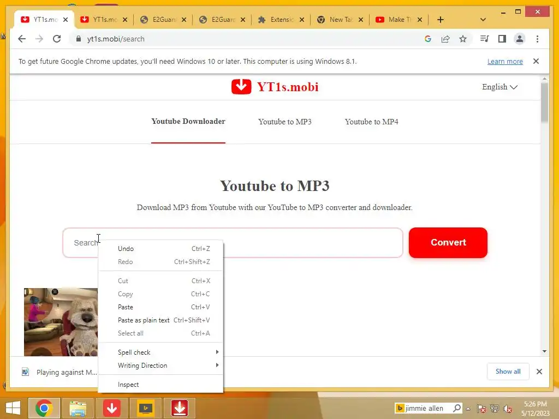This screenshot has width=559, height=419.
Task: Open the English language dropdown
Action: pos(499,87)
